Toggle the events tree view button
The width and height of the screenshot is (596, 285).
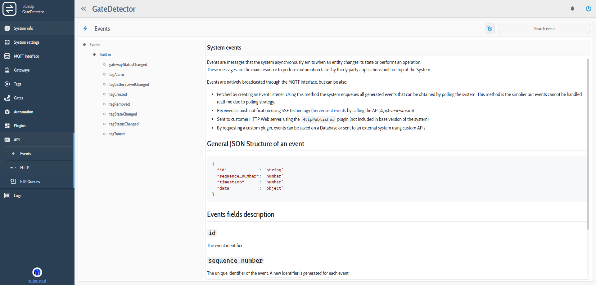tap(490, 28)
